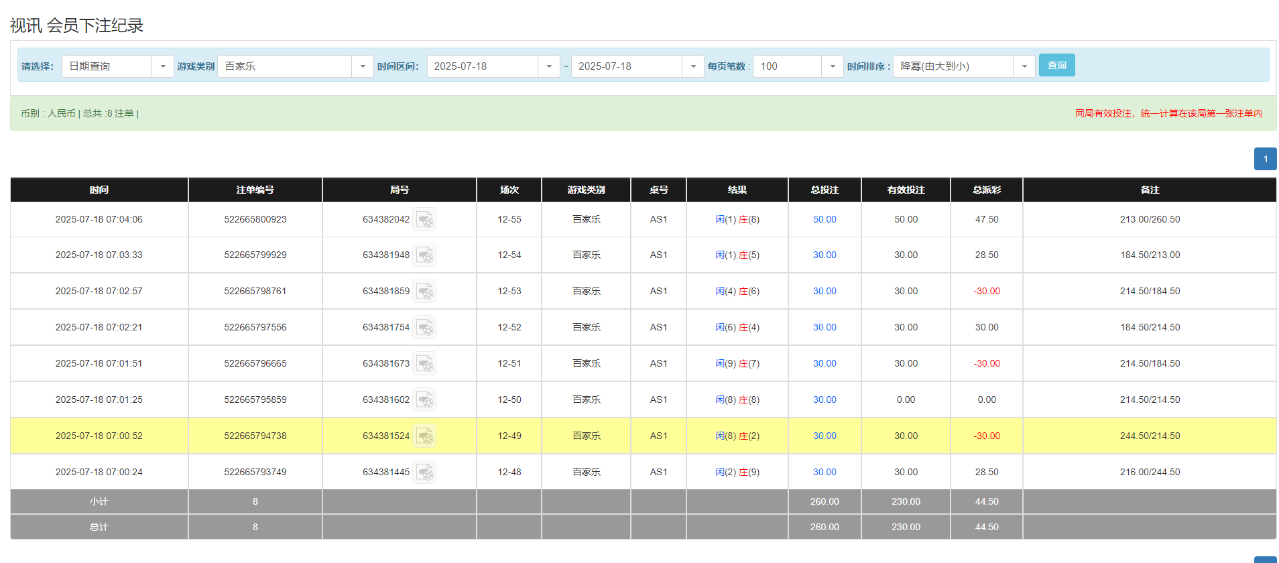Open the 时间排序 降幂 dropdown
This screenshot has height=563, width=1279.
(x=1024, y=66)
